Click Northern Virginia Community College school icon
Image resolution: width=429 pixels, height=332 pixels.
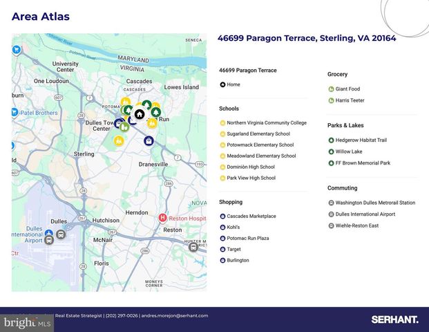222,123
